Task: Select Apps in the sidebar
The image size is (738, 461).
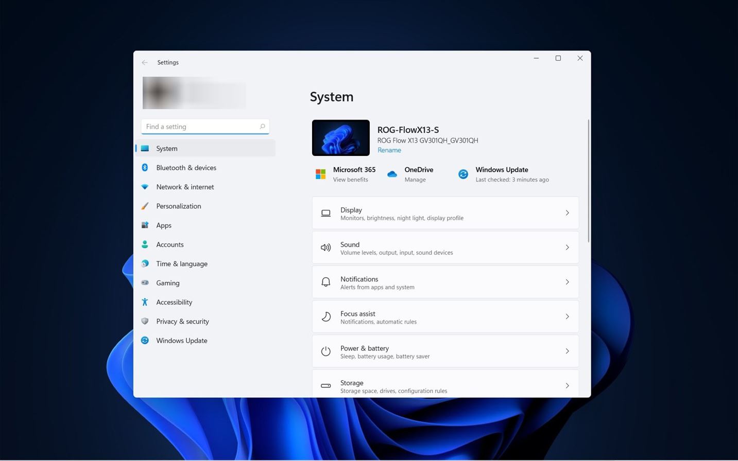Action: pos(164,225)
